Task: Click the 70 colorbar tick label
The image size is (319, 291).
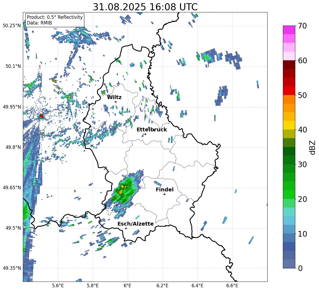Action: pyautogui.click(x=302, y=26)
